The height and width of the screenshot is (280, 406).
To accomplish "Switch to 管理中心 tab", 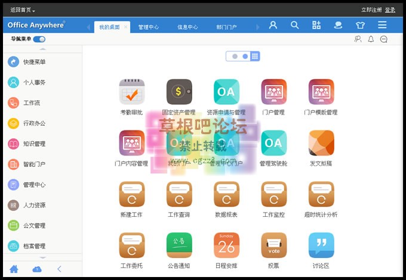I will (x=148, y=27).
